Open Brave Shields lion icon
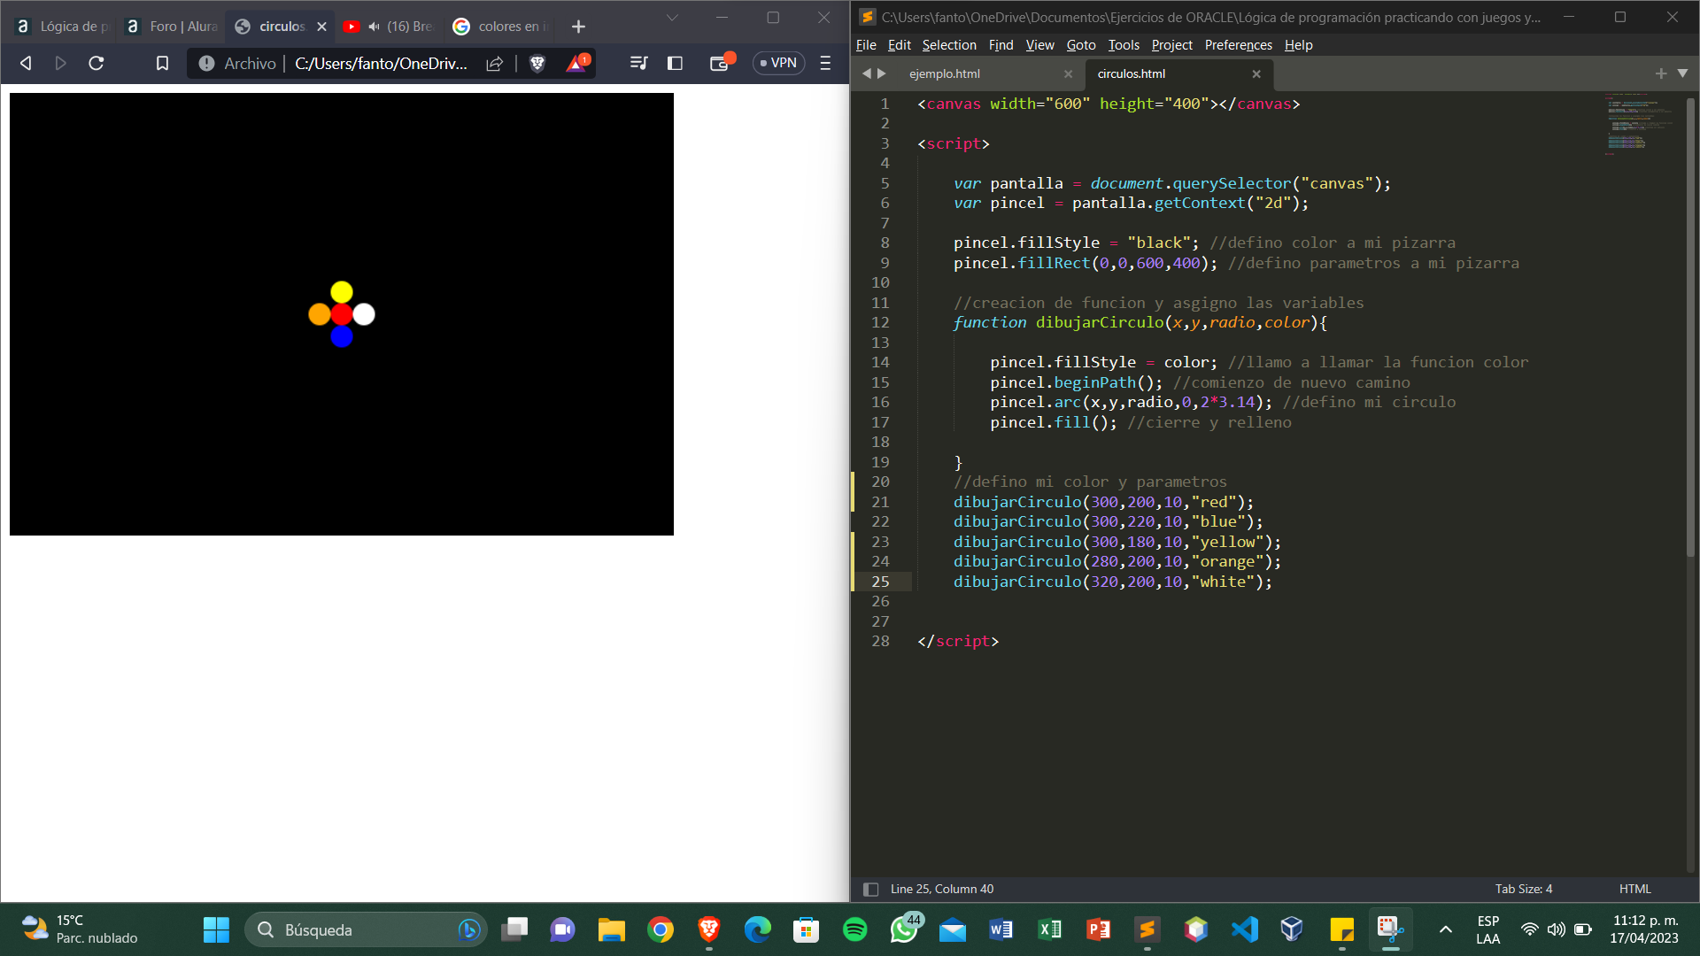The height and width of the screenshot is (956, 1700). [x=537, y=63]
